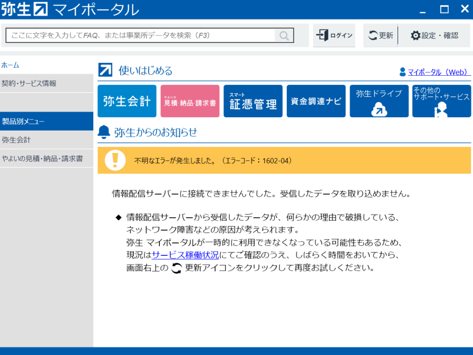Viewport: 473px width, 355px height.
Task: Click the search magnifier icon
Action: (284, 36)
